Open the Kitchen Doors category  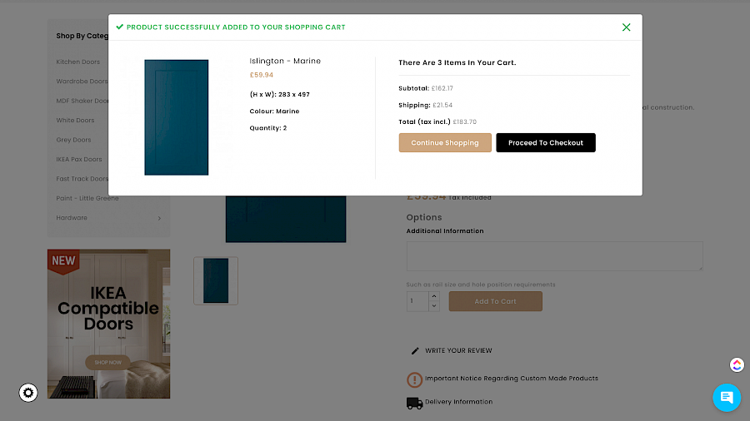(78, 62)
